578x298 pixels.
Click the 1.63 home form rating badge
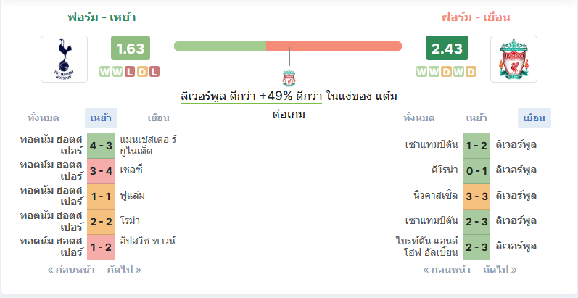point(131,48)
